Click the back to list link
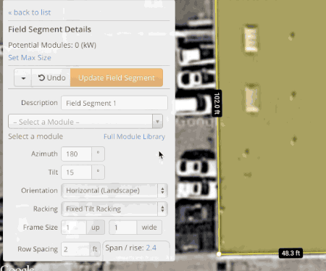The image size is (326, 271). click(30, 12)
